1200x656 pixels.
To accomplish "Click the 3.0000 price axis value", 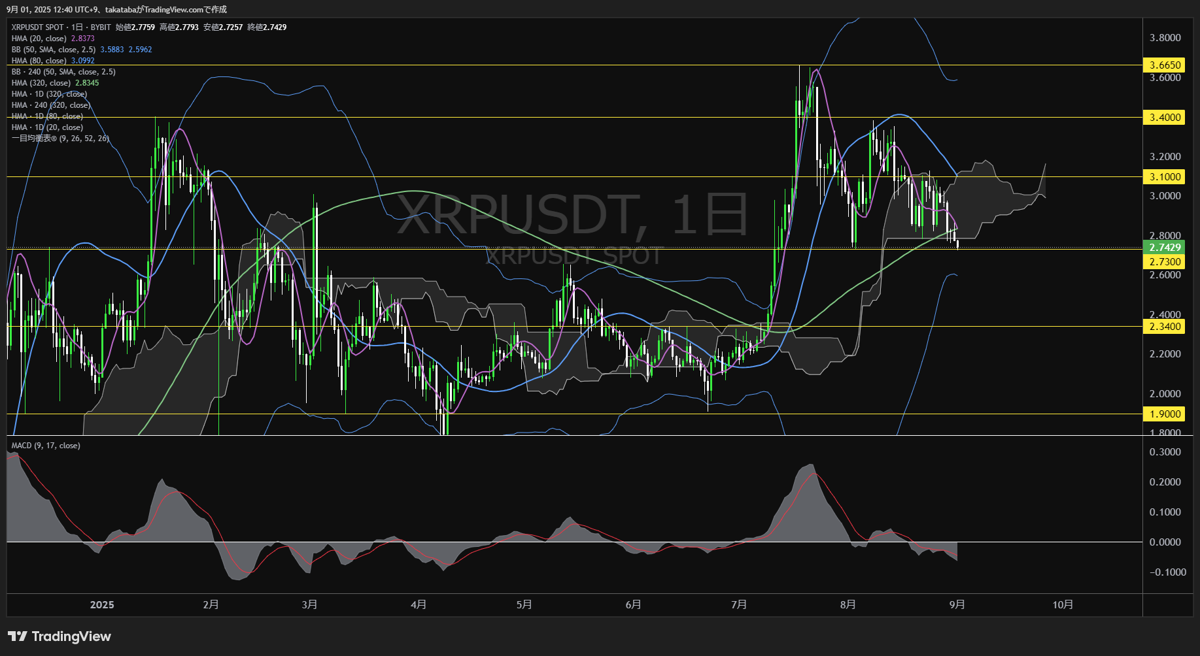I will pyautogui.click(x=1165, y=195).
